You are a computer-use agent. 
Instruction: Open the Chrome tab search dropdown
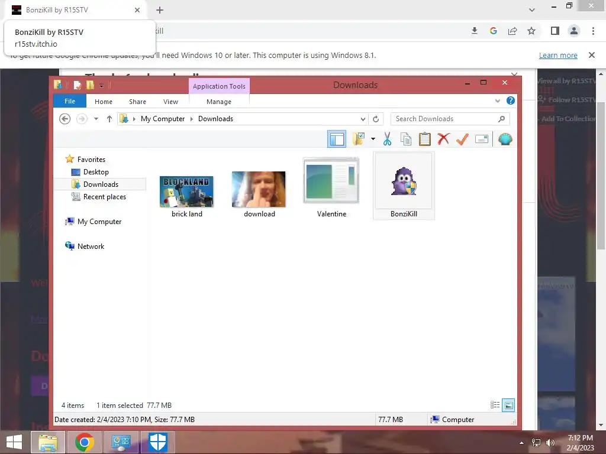coord(532,10)
